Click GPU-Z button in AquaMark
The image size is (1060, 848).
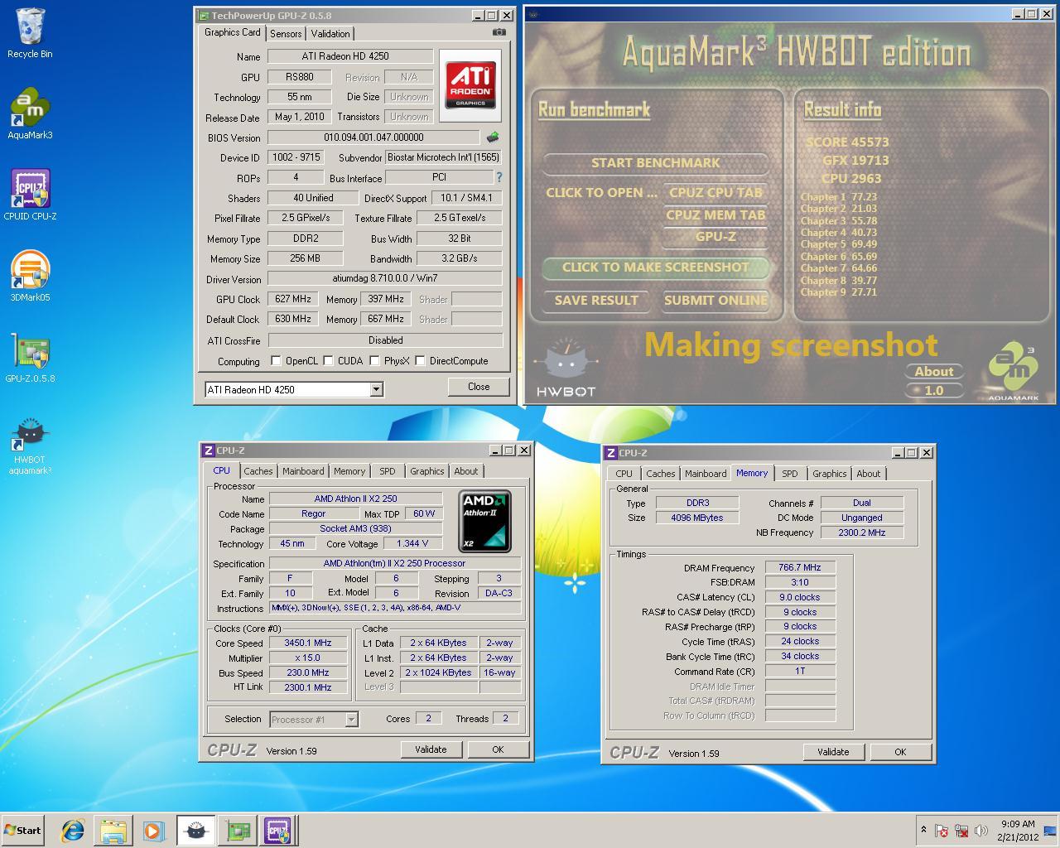tap(715, 237)
